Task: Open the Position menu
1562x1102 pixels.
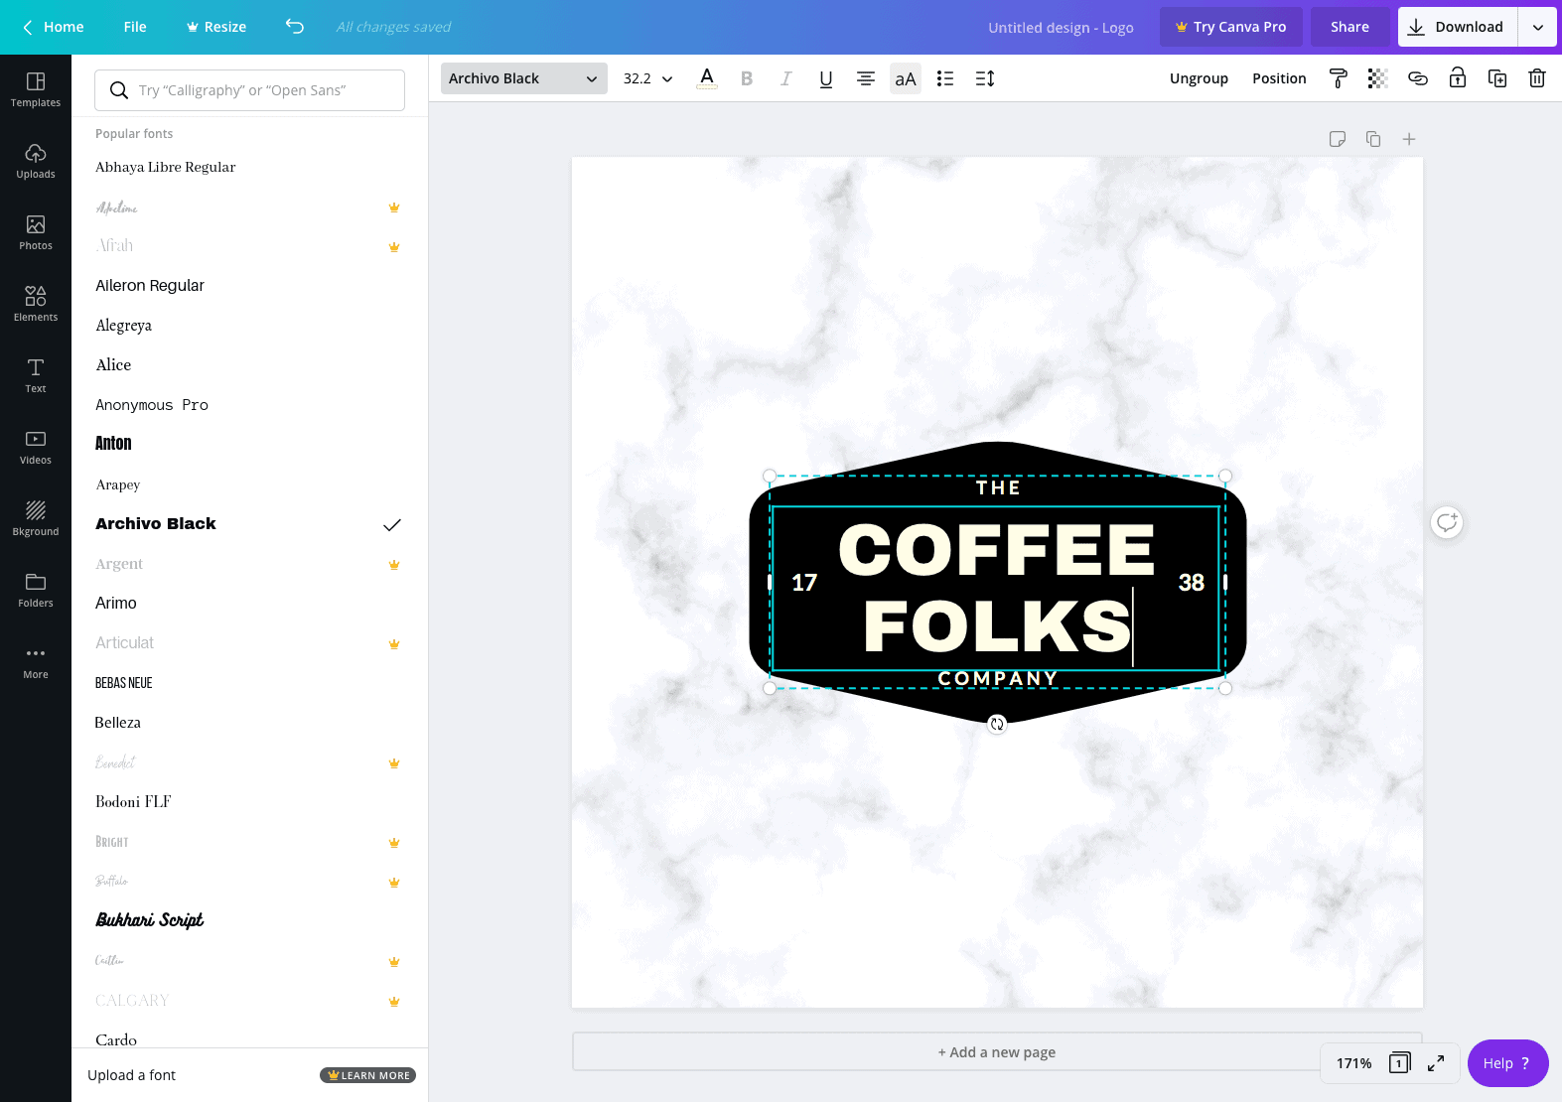Action: click(1278, 78)
